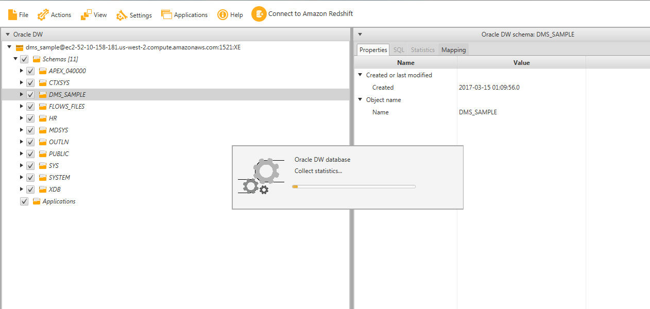Open the Actions menu
This screenshot has width=650, height=309.
(54, 15)
